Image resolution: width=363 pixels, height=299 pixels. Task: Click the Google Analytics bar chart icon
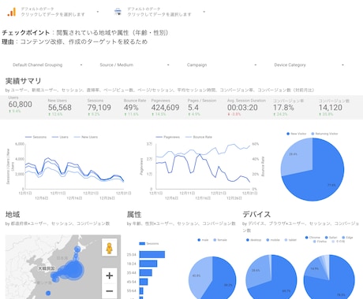[12, 12]
